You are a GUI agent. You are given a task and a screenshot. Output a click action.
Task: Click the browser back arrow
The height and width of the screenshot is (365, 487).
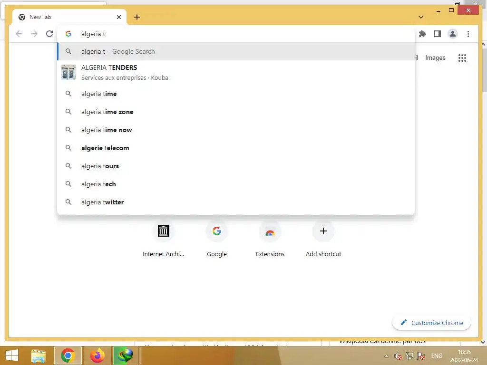(19, 34)
